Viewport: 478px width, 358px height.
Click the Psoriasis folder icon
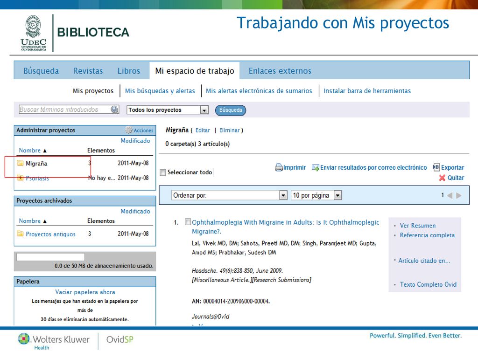click(x=20, y=178)
